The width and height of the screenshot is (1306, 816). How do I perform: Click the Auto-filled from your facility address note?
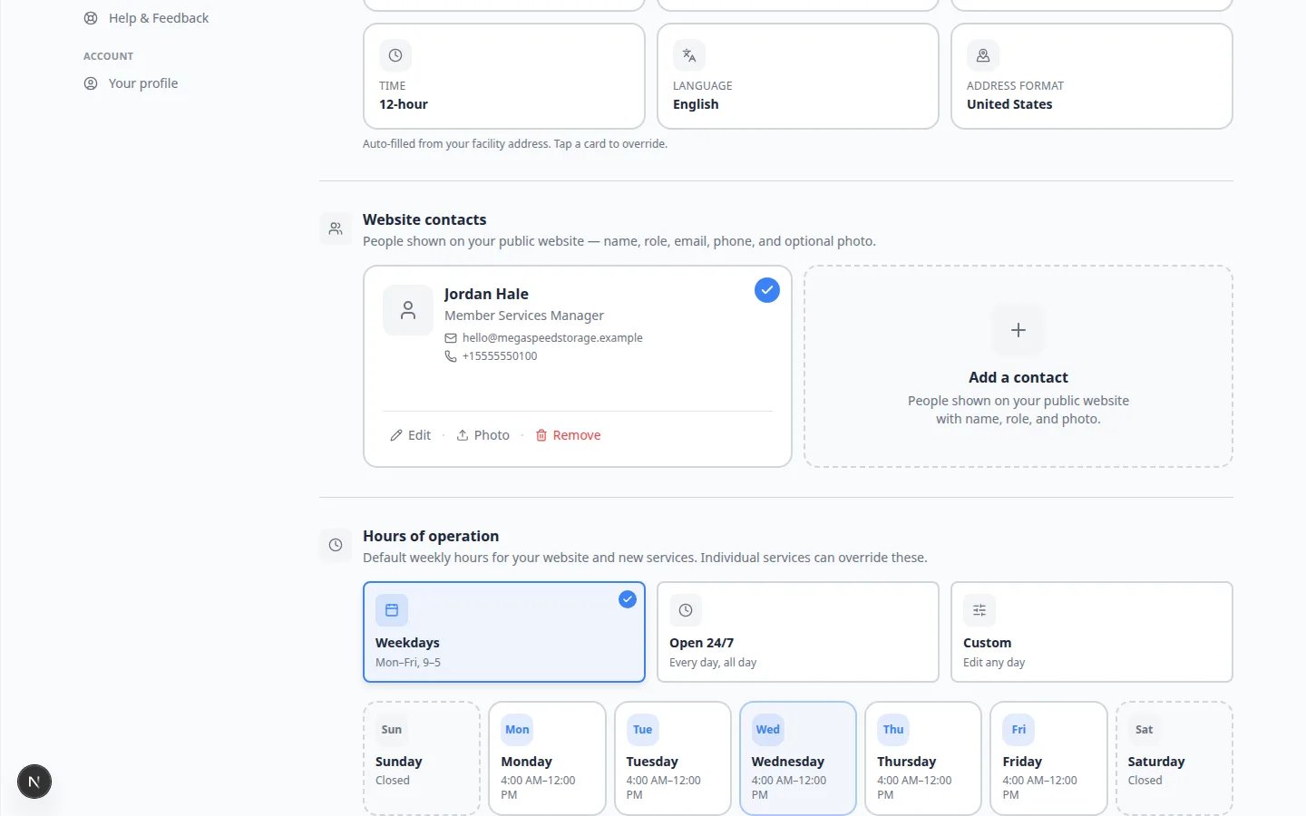click(x=515, y=143)
